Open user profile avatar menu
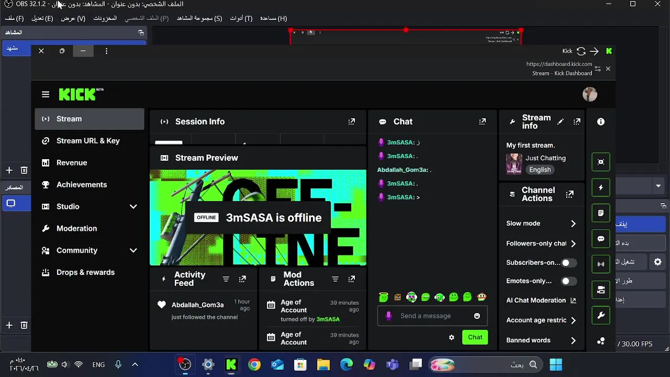Screen dimensions: 670x377 pos(590,94)
